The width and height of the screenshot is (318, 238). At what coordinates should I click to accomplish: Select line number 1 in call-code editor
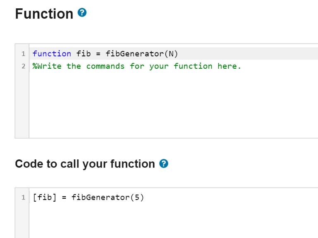(x=23, y=197)
